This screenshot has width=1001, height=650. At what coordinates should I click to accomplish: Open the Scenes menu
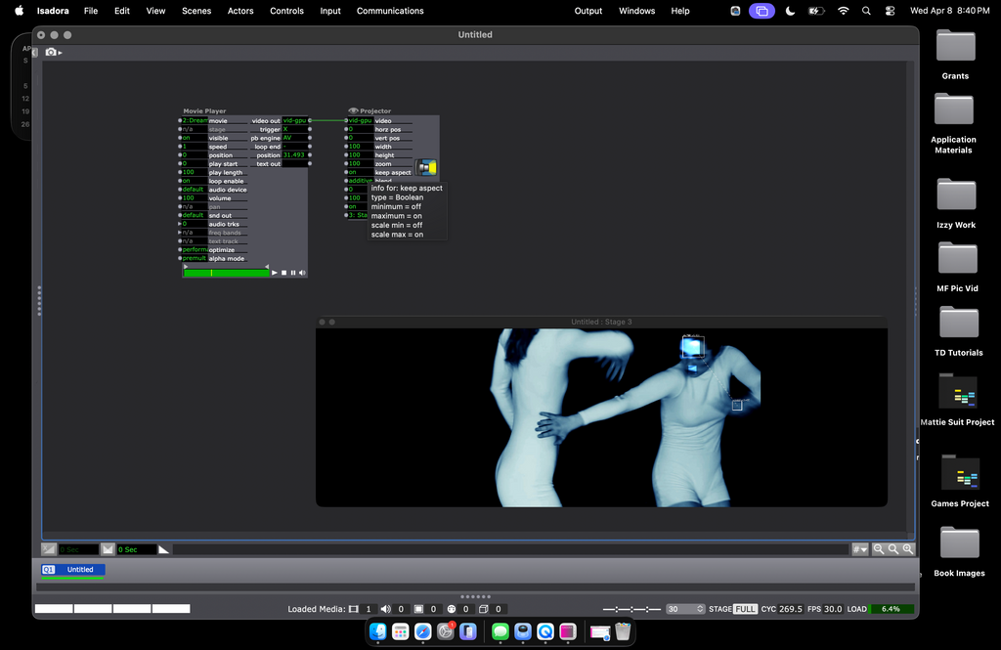pyautogui.click(x=196, y=11)
